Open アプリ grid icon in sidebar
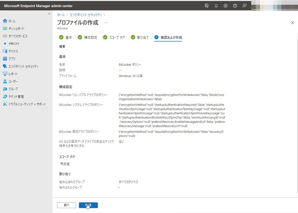The height and width of the screenshot is (213, 298). (5, 59)
